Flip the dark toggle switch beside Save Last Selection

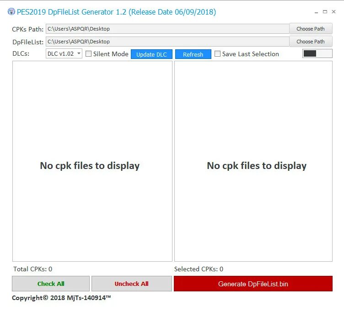[x=317, y=53]
